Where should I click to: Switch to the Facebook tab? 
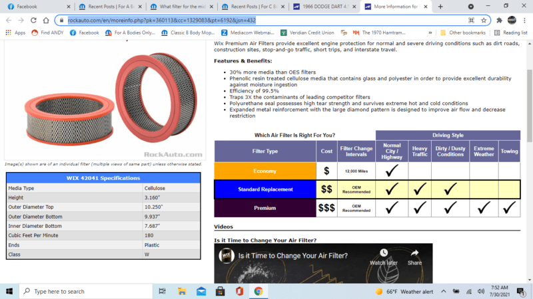39,7
